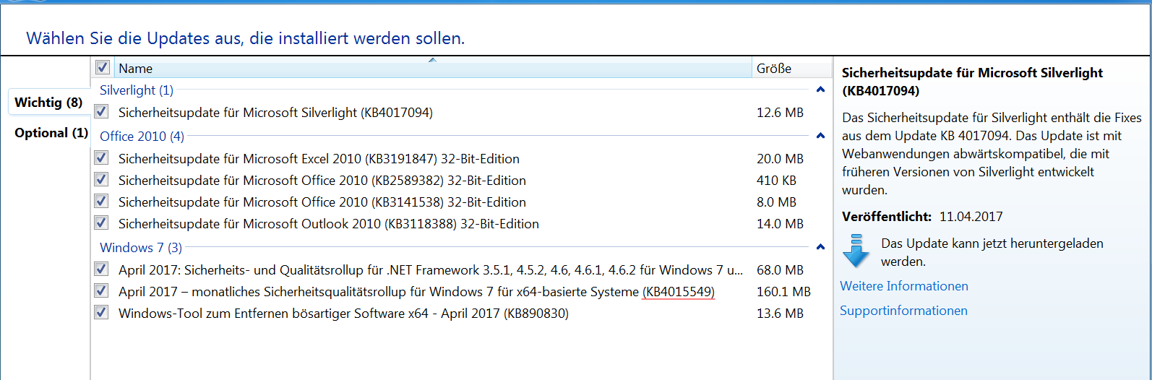The height and width of the screenshot is (380, 1152).
Task: Toggle Office 2010 KB3141538 checkbox
Action: tap(101, 202)
